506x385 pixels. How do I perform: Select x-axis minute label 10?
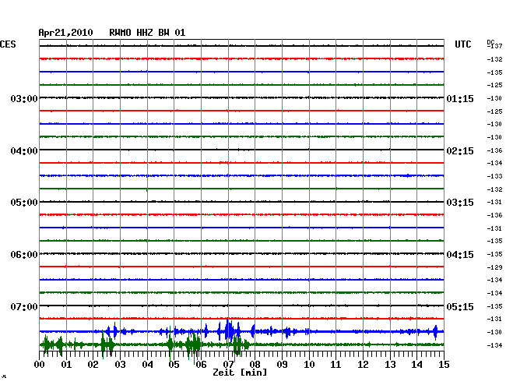click(x=309, y=364)
